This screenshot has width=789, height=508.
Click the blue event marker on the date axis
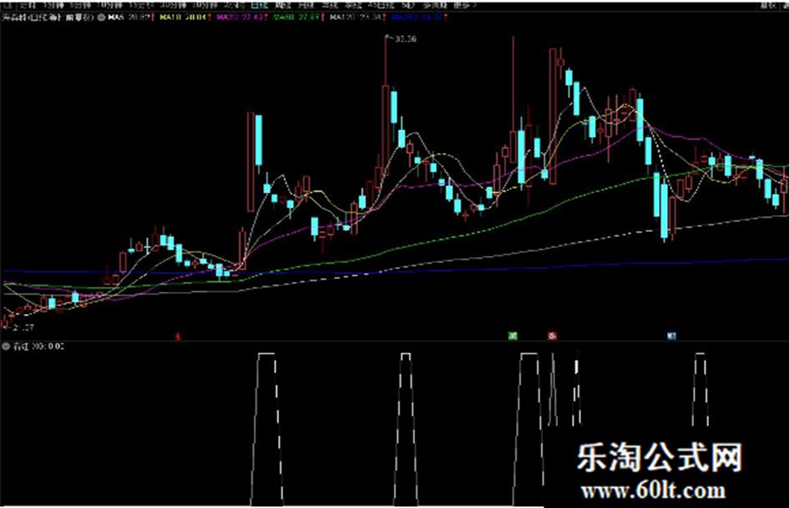pos(671,335)
